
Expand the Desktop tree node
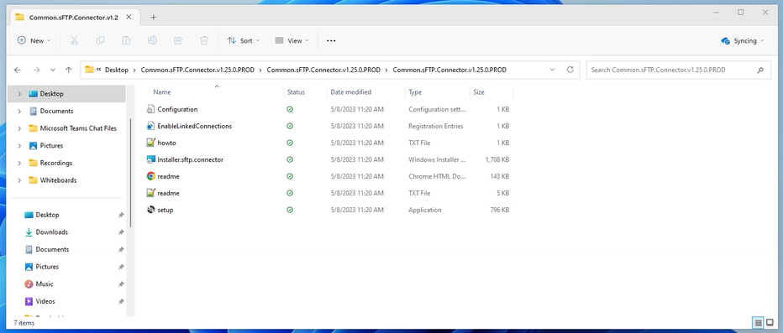click(19, 94)
